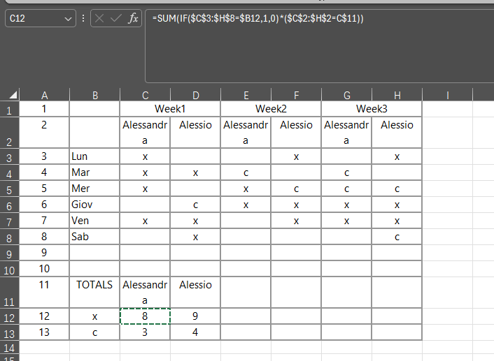Select the c in Mer row Week2 Alessio
494x361 pixels.
coord(296,189)
